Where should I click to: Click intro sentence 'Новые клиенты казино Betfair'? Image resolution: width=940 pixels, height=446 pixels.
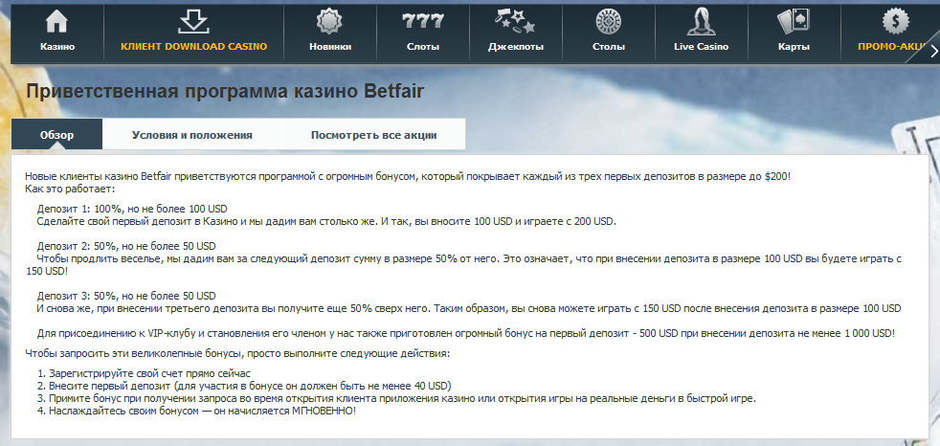coord(408,177)
